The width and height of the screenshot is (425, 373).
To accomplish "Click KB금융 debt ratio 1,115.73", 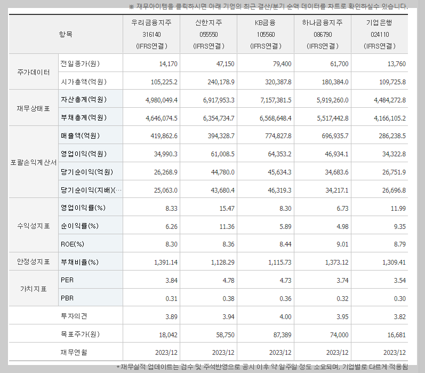I will pyautogui.click(x=280, y=263).
